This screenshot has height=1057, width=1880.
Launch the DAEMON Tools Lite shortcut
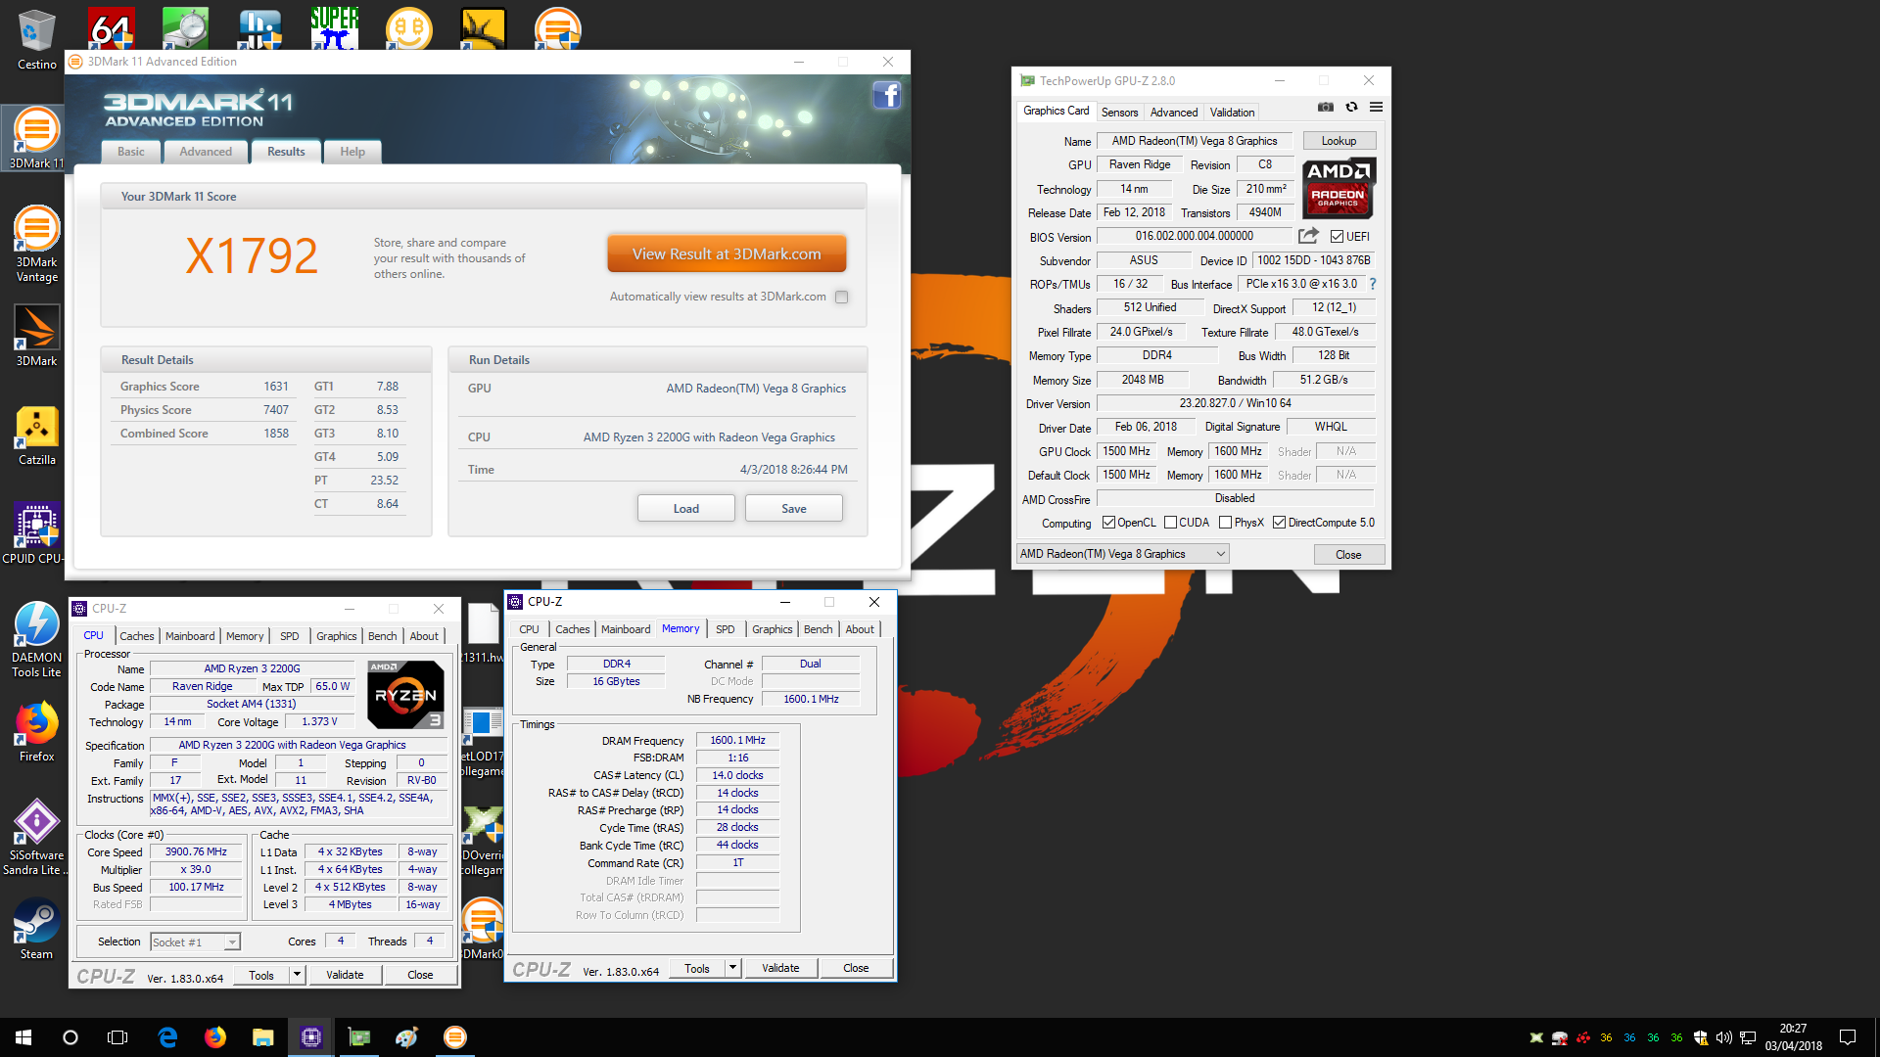click(x=36, y=639)
